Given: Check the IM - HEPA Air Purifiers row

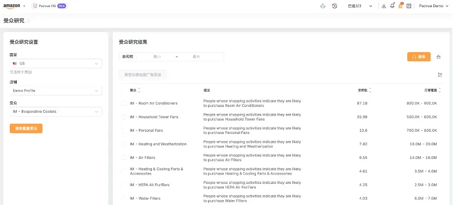Looking at the screenshot, I should pos(124,185).
